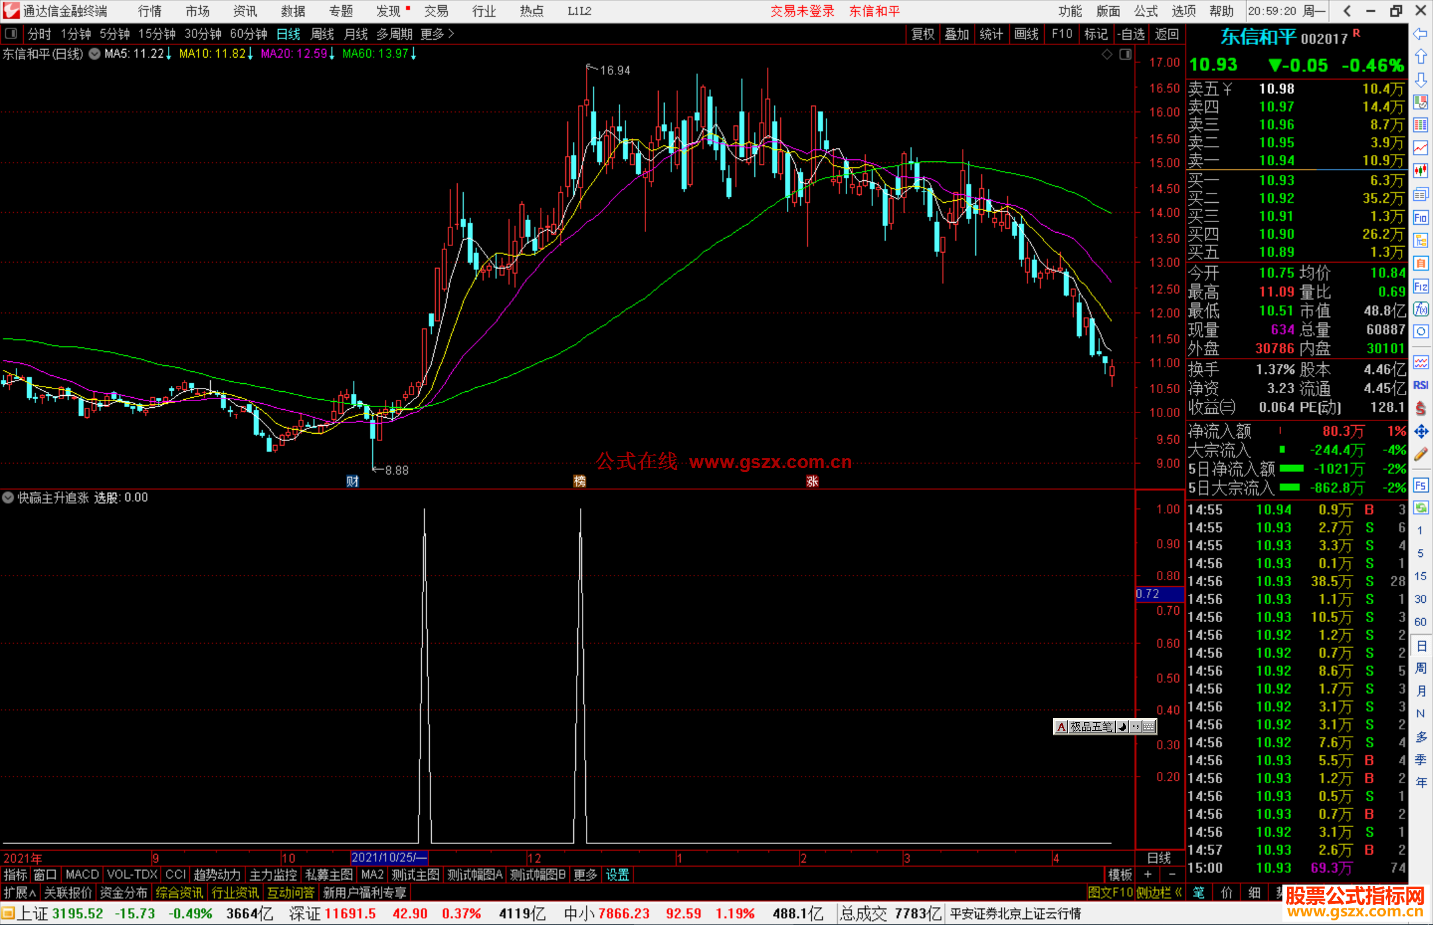Click the circle icon in right sidebar
The height and width of the screenshot is (925, 1433).
[x=1420, y=332]
